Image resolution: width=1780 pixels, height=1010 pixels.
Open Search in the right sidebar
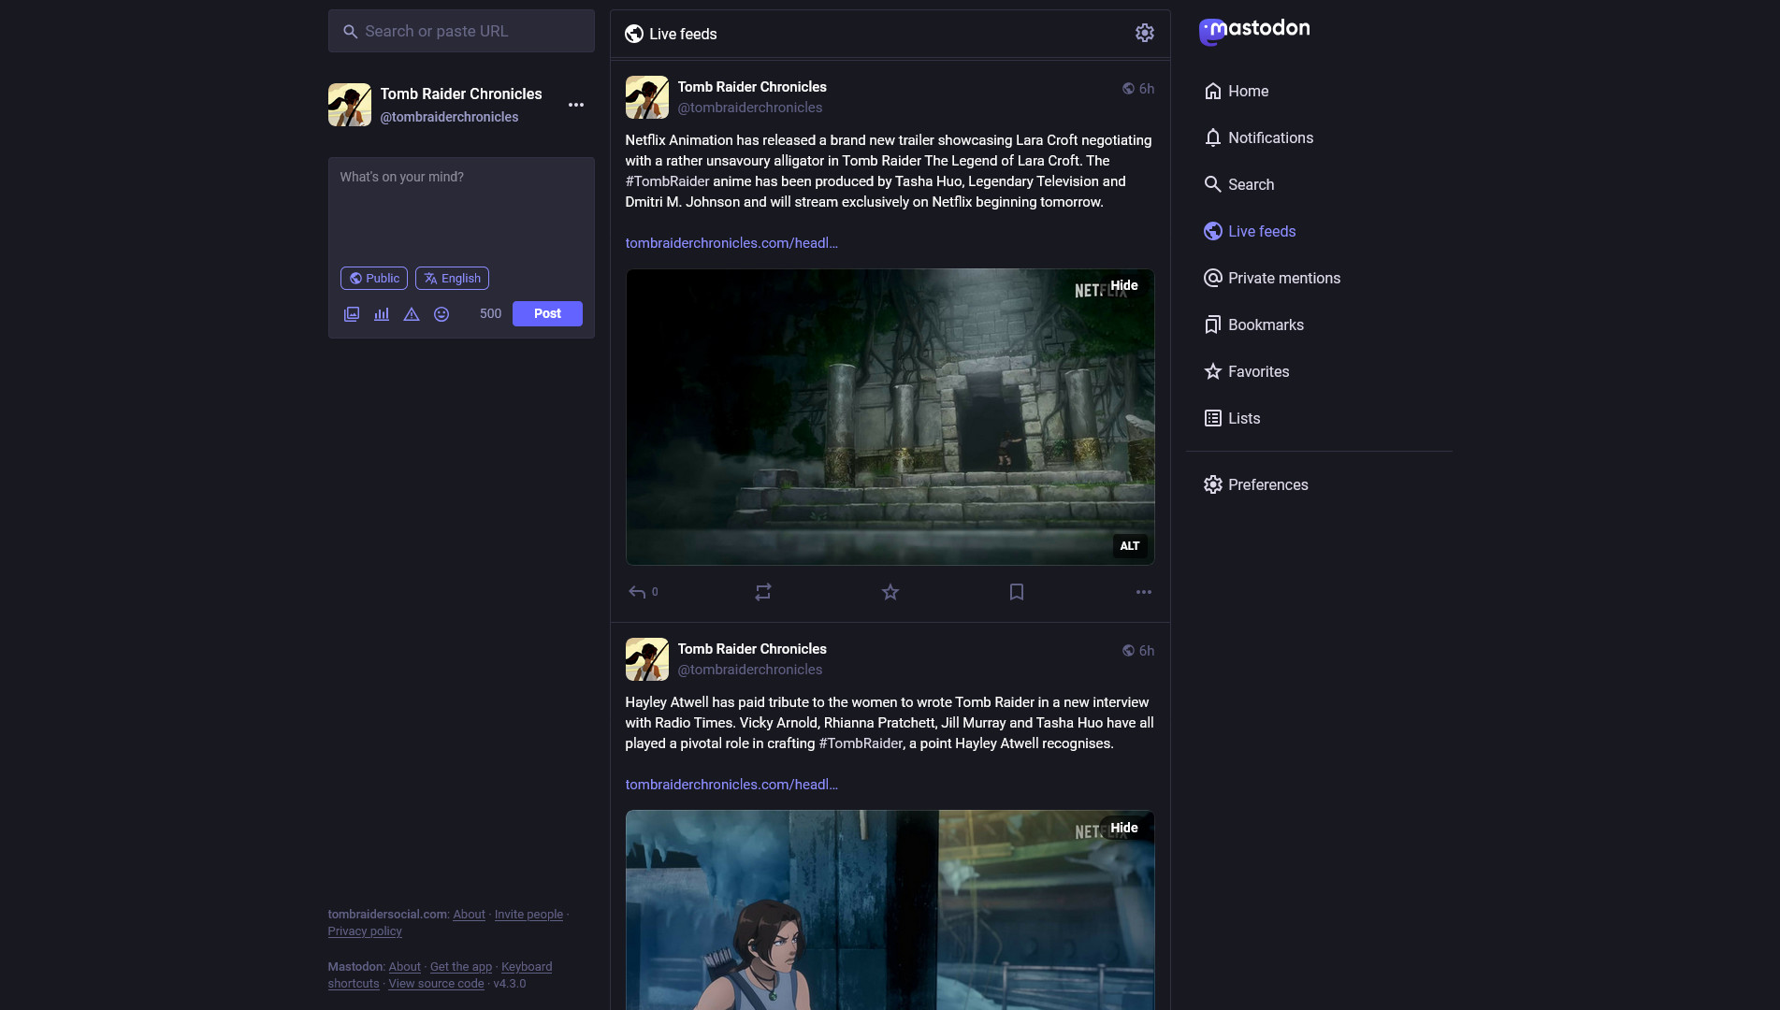[1239, 184]
